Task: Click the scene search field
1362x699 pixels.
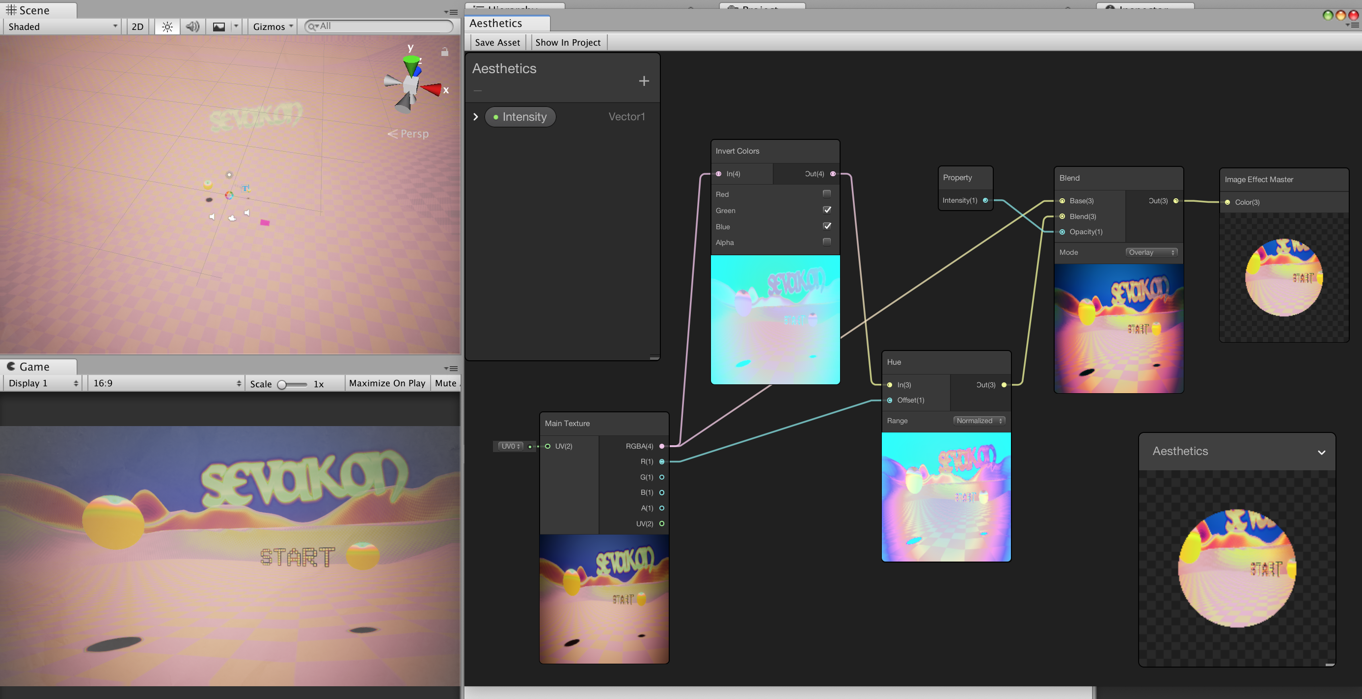Action: click(383, 27)
